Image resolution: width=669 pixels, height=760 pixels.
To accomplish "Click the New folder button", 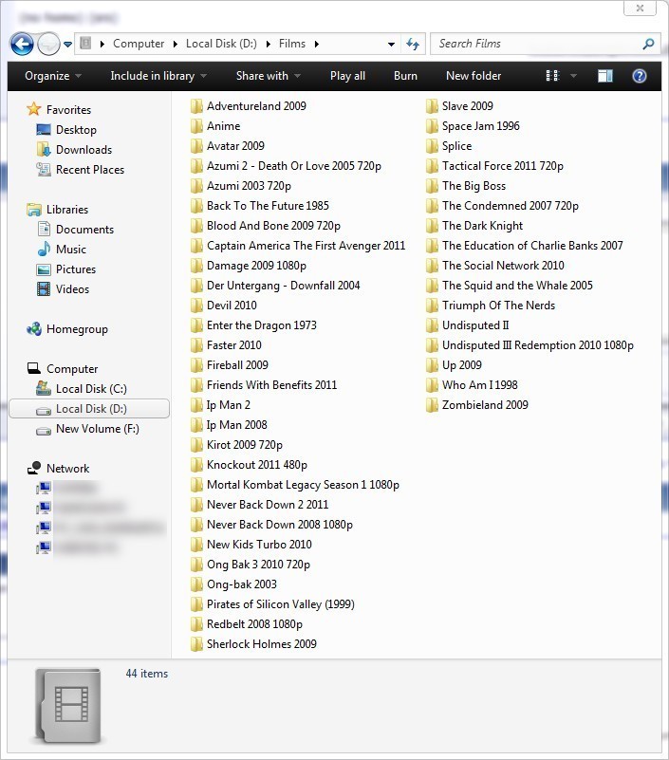I will [x=474, y=76].
